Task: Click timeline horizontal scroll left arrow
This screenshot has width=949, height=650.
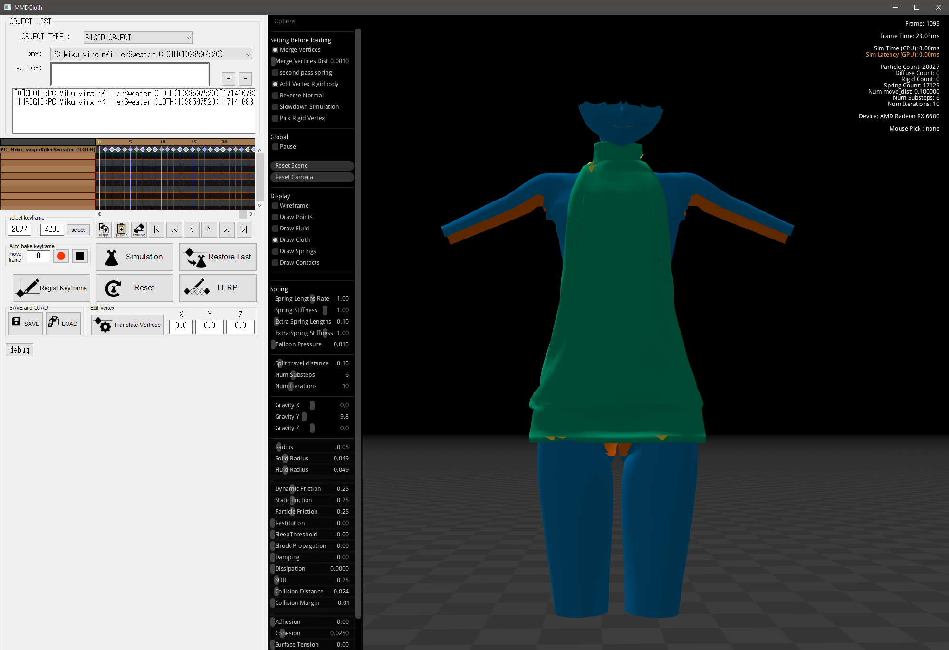Action: click(99, 214)
